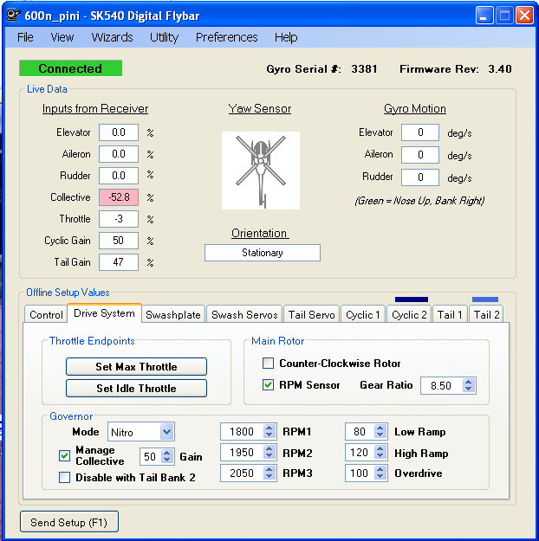This screenshot has width=539, height=541.
Task: Decrease RPM2 value with down arrow
Action: 269,456
